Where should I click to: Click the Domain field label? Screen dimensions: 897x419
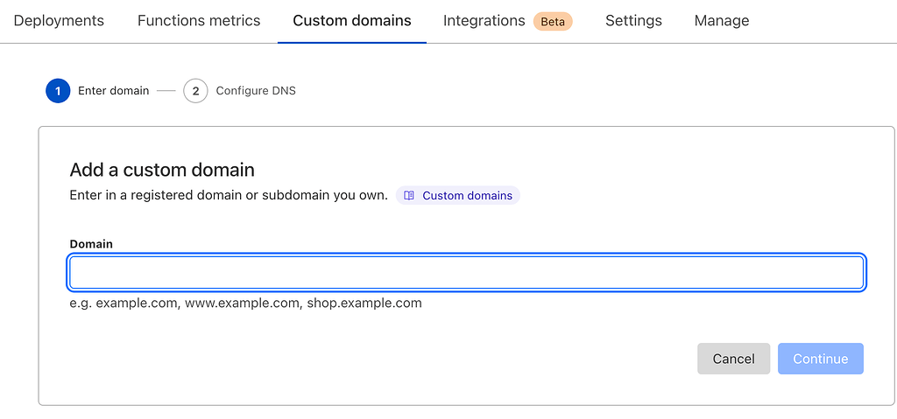click(91, 244)
